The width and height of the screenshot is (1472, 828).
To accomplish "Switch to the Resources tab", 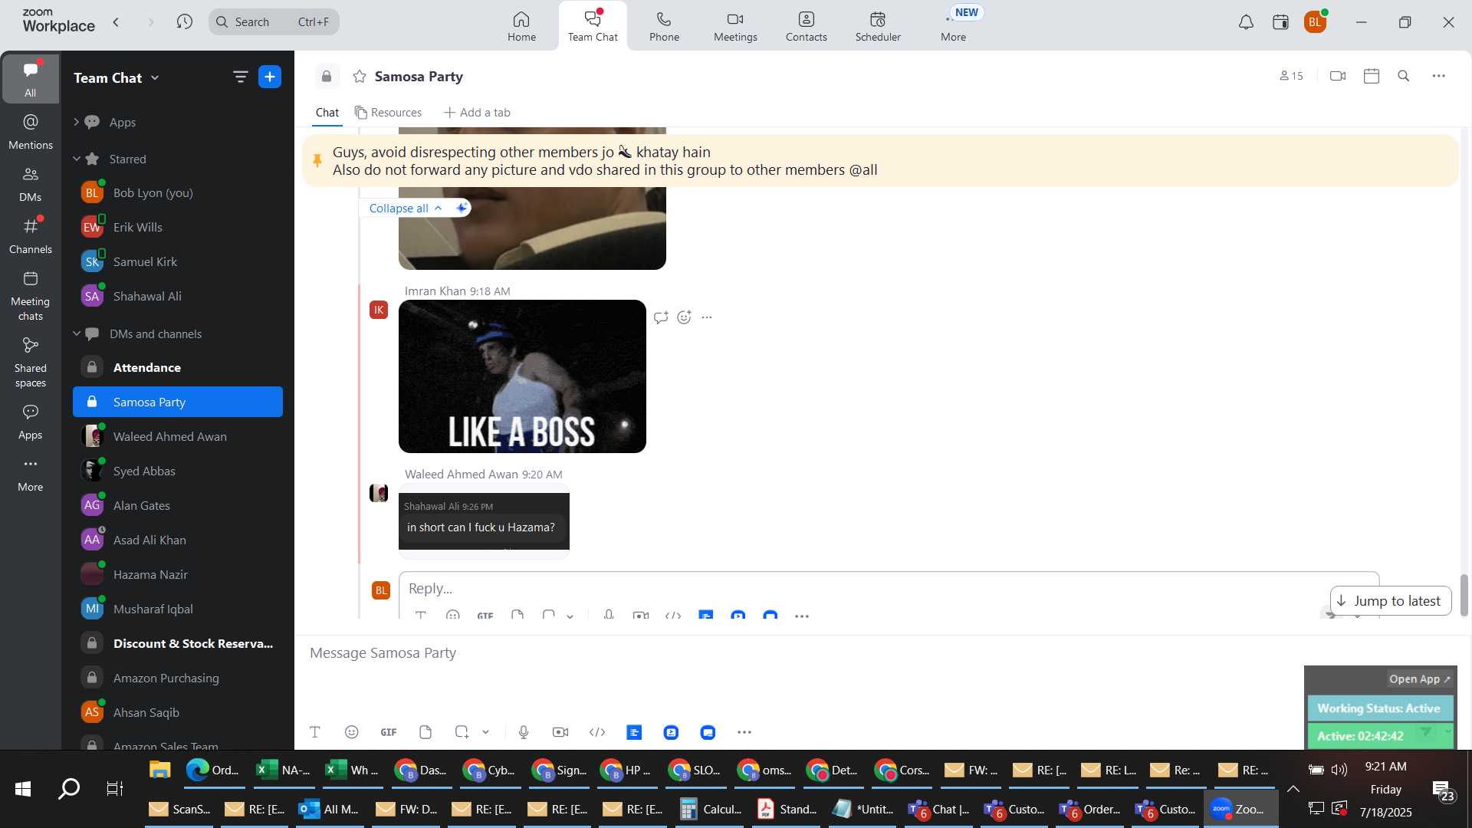I will tap(388, 113).
